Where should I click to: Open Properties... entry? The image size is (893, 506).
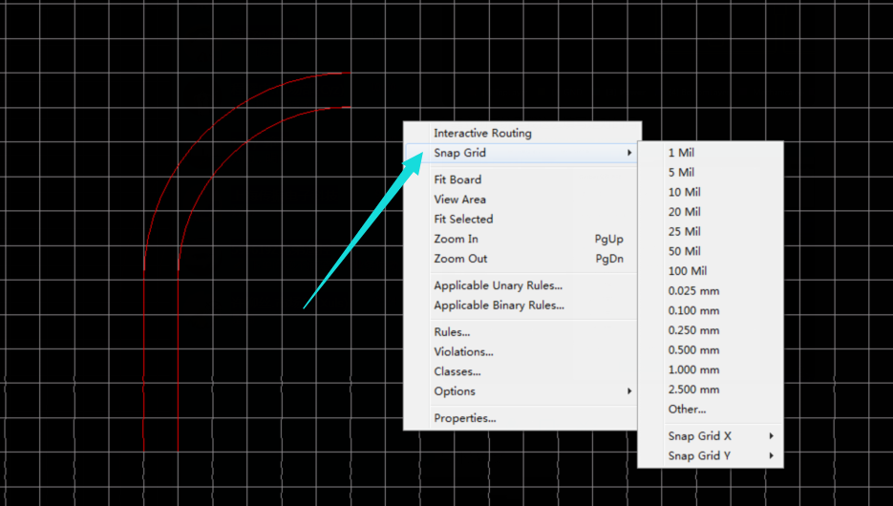coord(464,418)
